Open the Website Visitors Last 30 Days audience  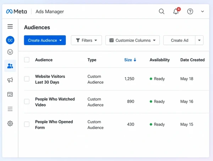pos(50,79)
